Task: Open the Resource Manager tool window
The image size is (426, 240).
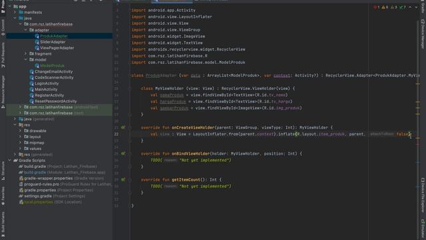Action: click(3, 92)
